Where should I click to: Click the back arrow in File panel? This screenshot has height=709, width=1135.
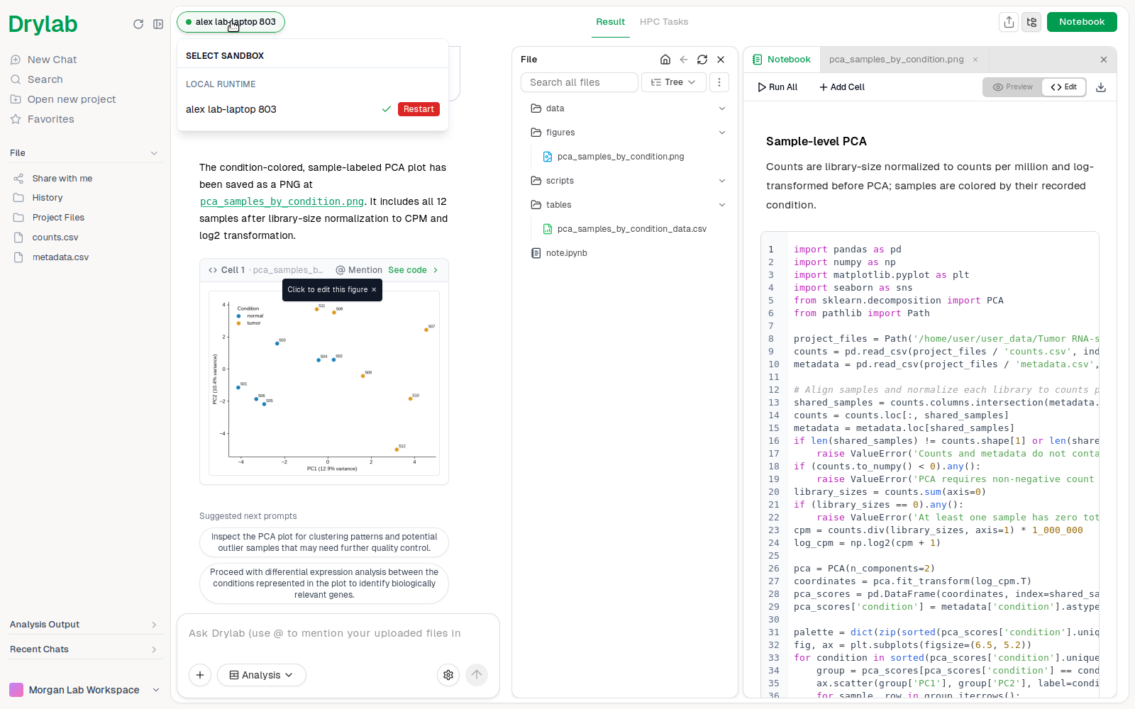(x=684, y=60)
